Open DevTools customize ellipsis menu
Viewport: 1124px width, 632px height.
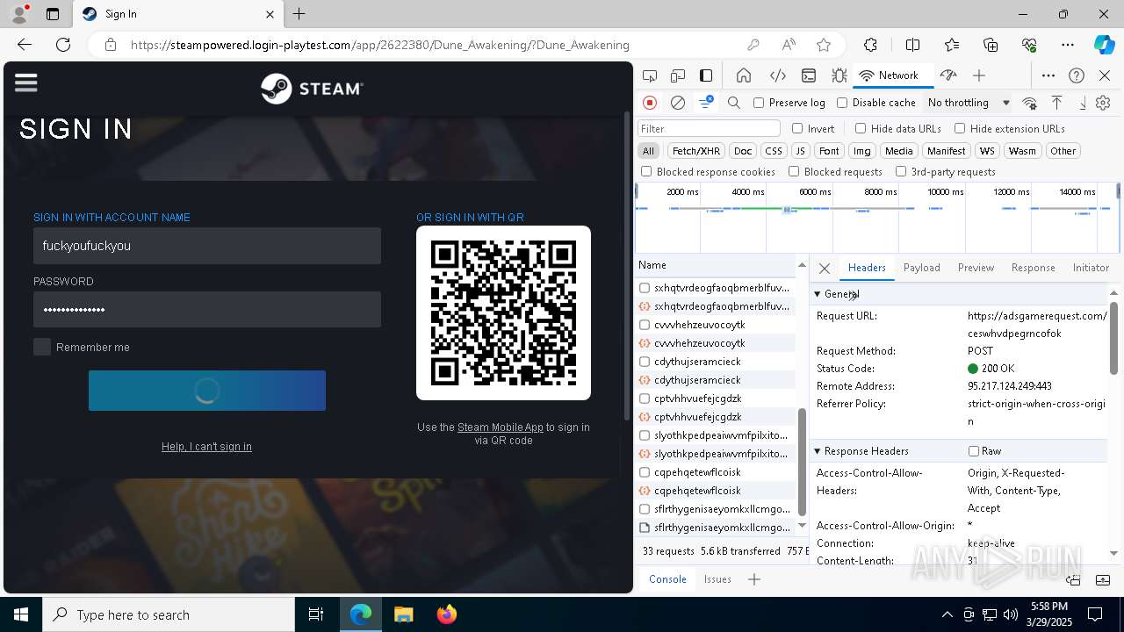[x=1048, y=75]
